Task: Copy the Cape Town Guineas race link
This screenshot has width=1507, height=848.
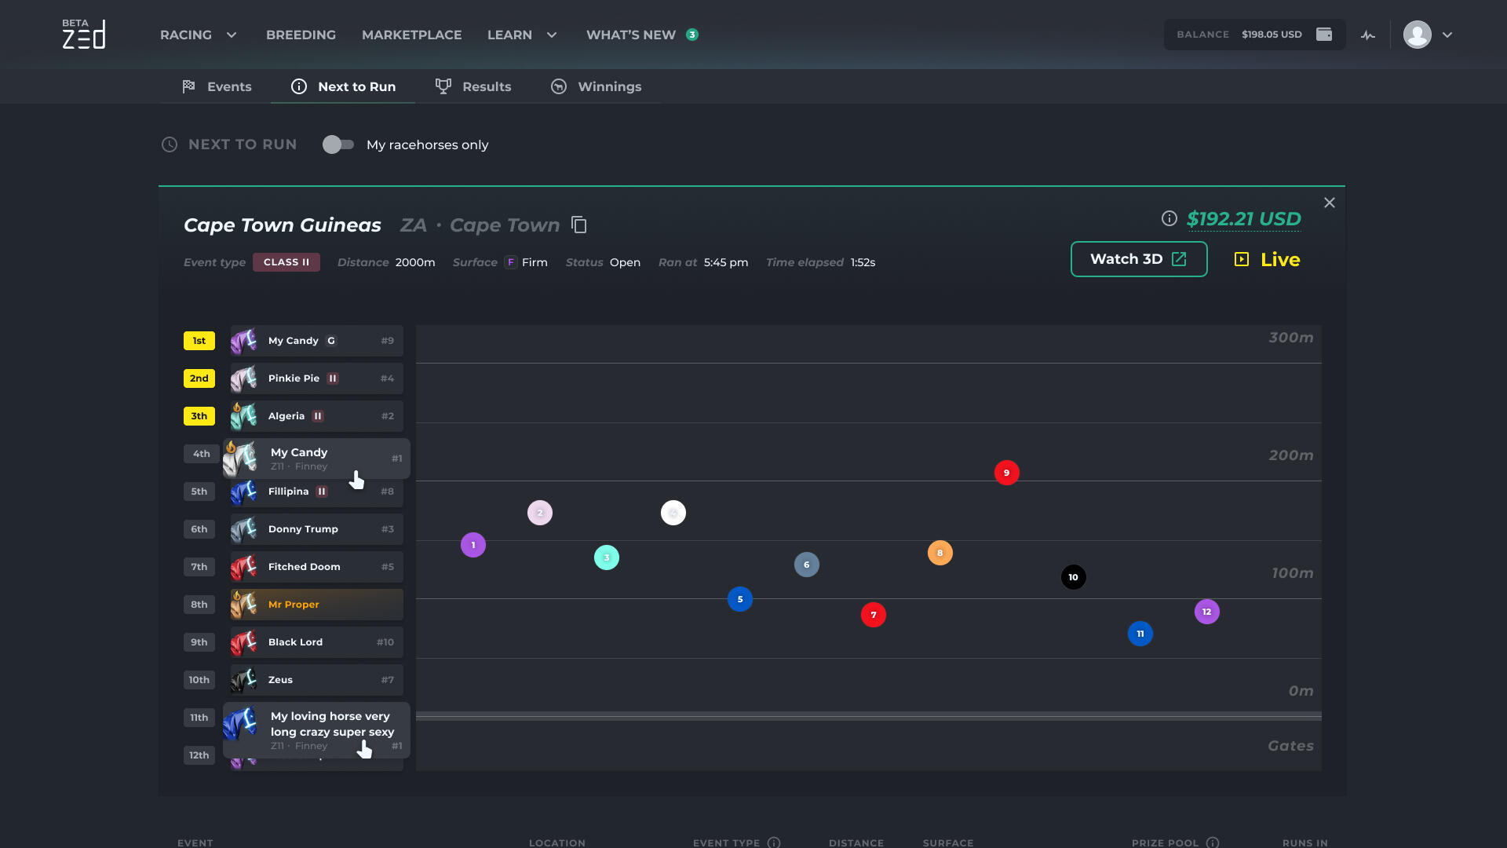Action: coord(579,225)
